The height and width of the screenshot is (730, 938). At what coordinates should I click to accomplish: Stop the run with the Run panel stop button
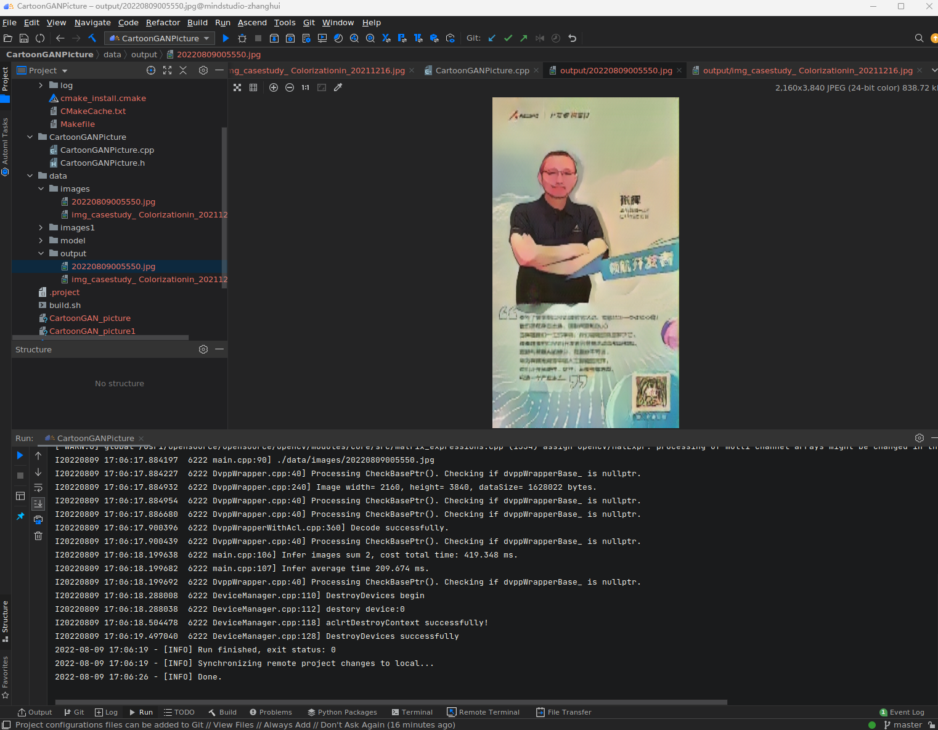point(20,476)
